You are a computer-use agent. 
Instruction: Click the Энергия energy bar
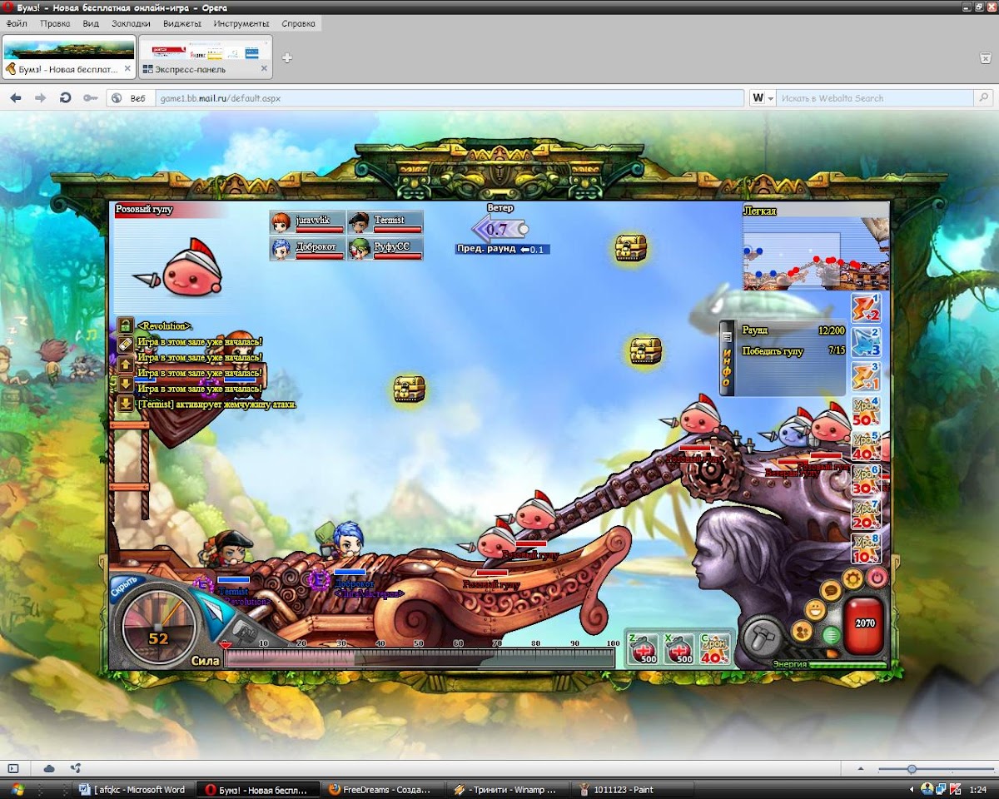click(847, 665)
